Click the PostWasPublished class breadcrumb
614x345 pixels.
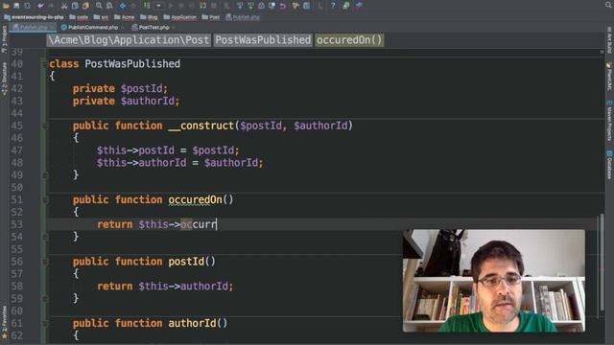coord(263,40)
